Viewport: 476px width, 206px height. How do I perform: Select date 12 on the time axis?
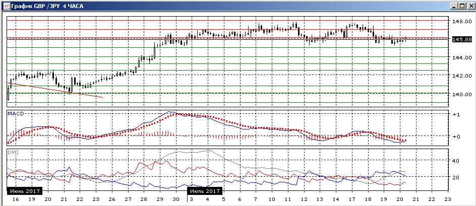[303, 199]
